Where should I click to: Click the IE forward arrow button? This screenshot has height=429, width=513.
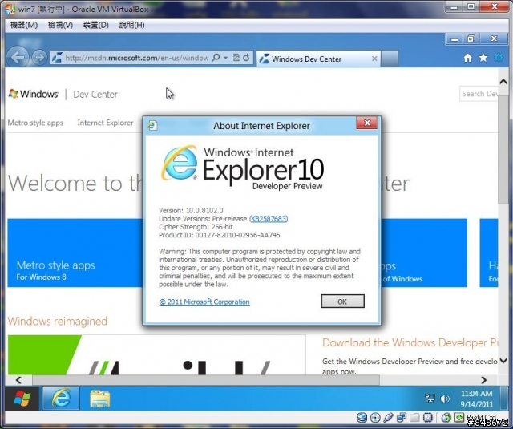39,58
